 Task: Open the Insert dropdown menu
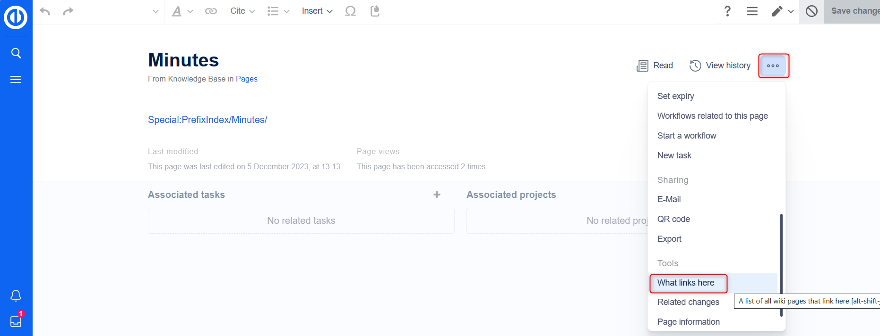click(317, 11)
